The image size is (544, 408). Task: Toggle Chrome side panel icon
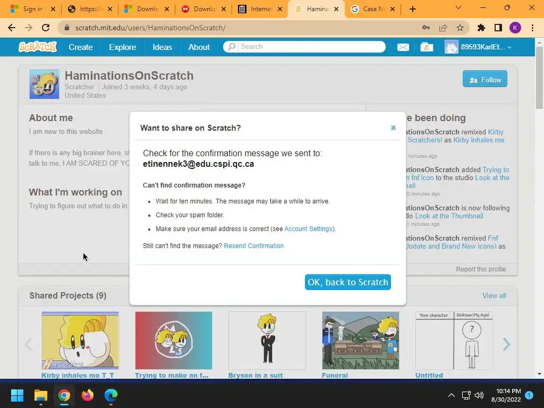[x=498, y=28]
